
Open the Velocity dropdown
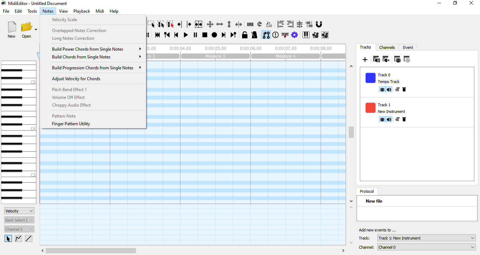click(x=19, y=211)
